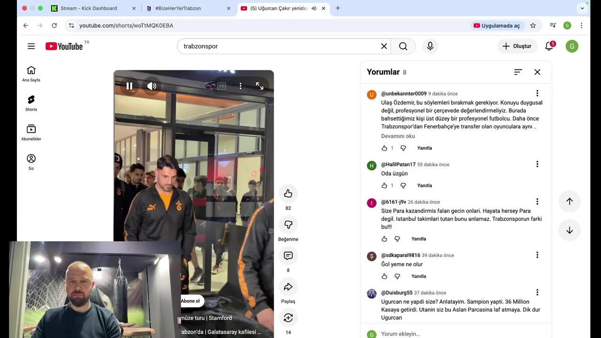The width and height of the screenshot is (601, 338).
Task: Click the address bar URL
Action: tap(126, 25)
